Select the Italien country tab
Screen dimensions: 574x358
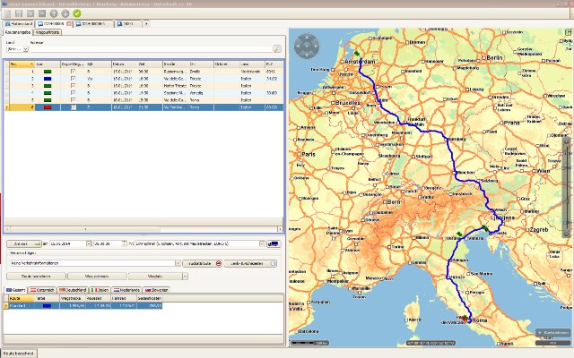coord(100,290)
